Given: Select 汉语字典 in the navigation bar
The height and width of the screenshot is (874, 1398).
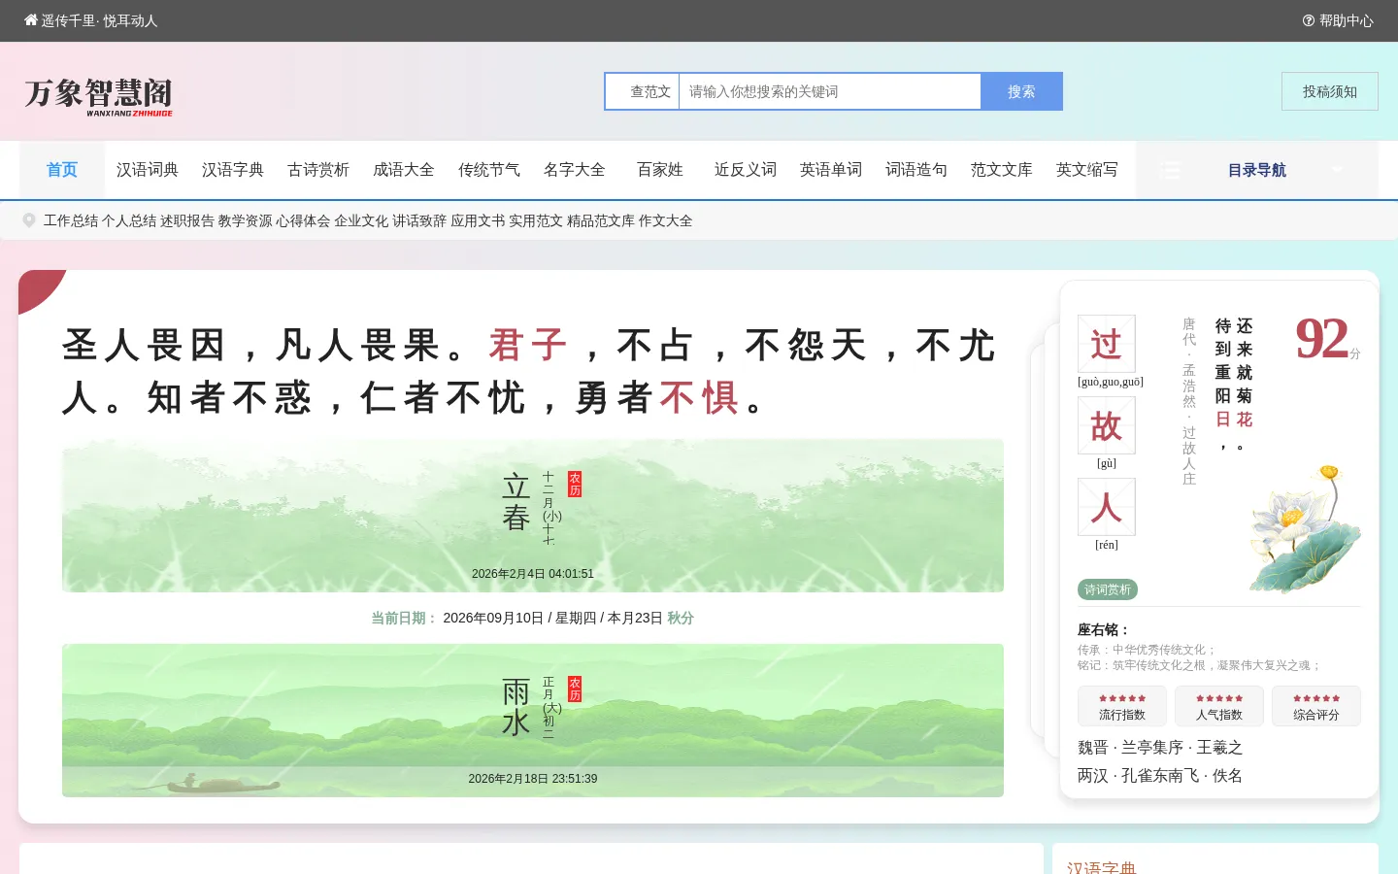Looking at the screenshot, I should pyautogui.click(x=233, y=170).
